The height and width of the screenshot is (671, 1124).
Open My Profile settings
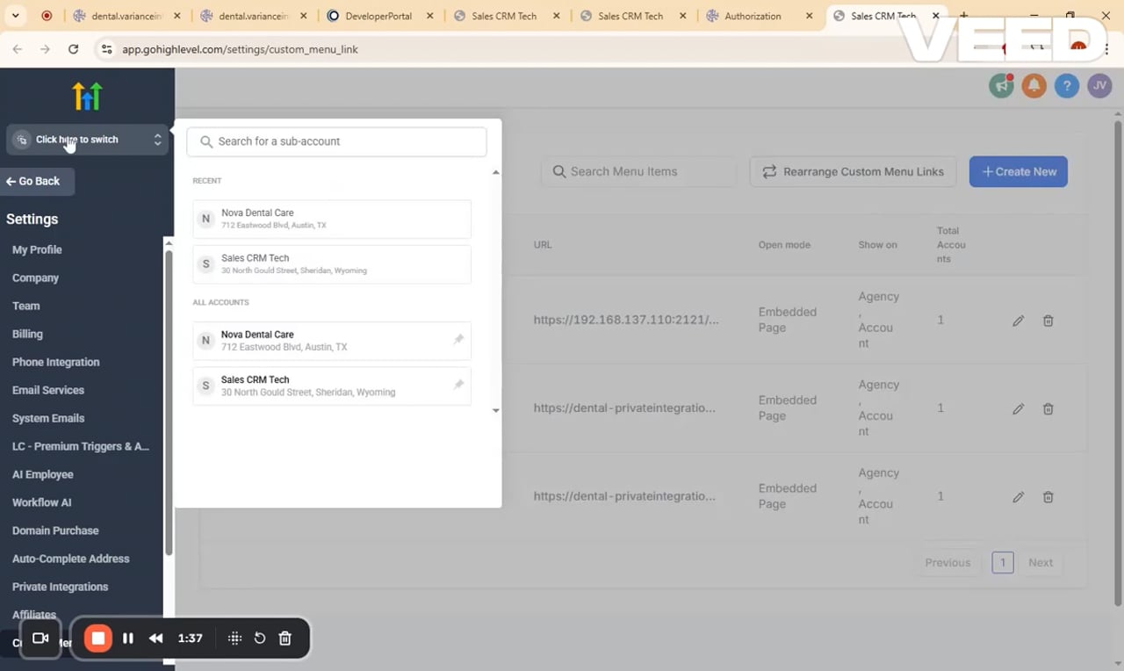(x=37, y=249)
